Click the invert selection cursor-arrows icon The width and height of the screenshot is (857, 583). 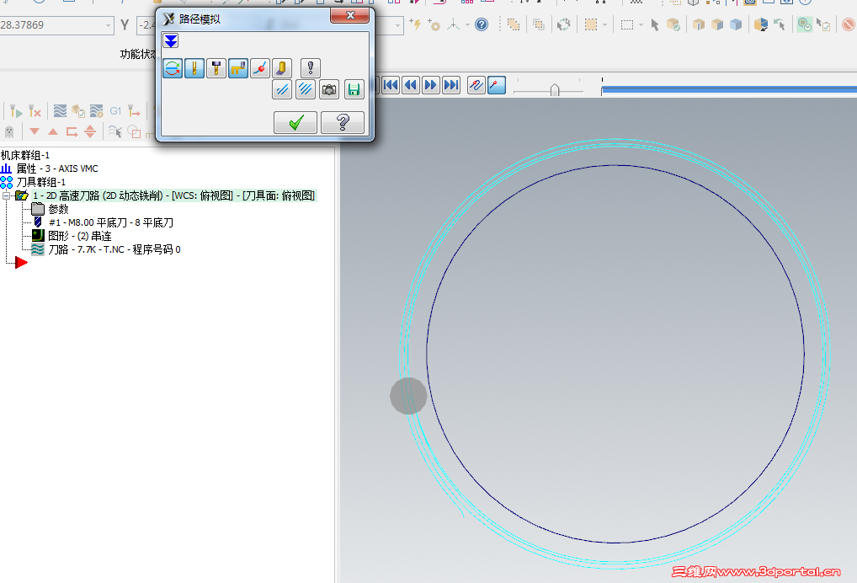(563, 24)
